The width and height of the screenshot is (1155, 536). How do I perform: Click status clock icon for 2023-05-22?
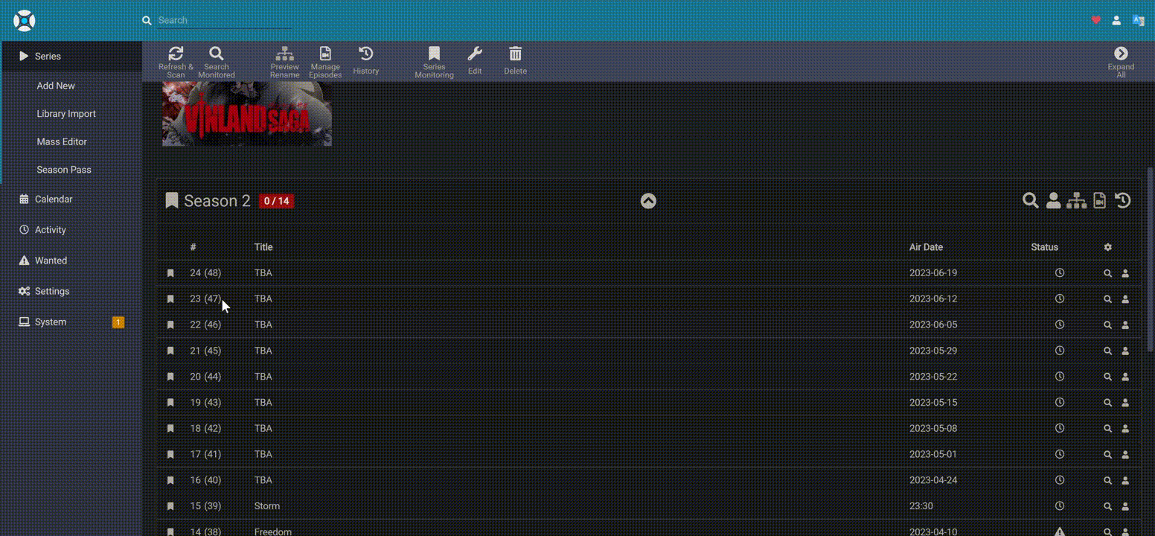pos(1060,377)
